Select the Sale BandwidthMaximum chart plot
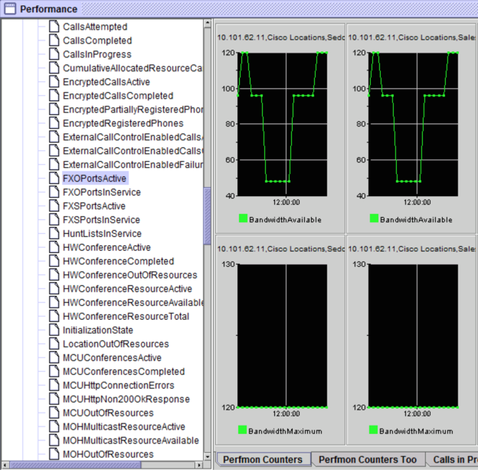The image size is (478, 470). 413,336
